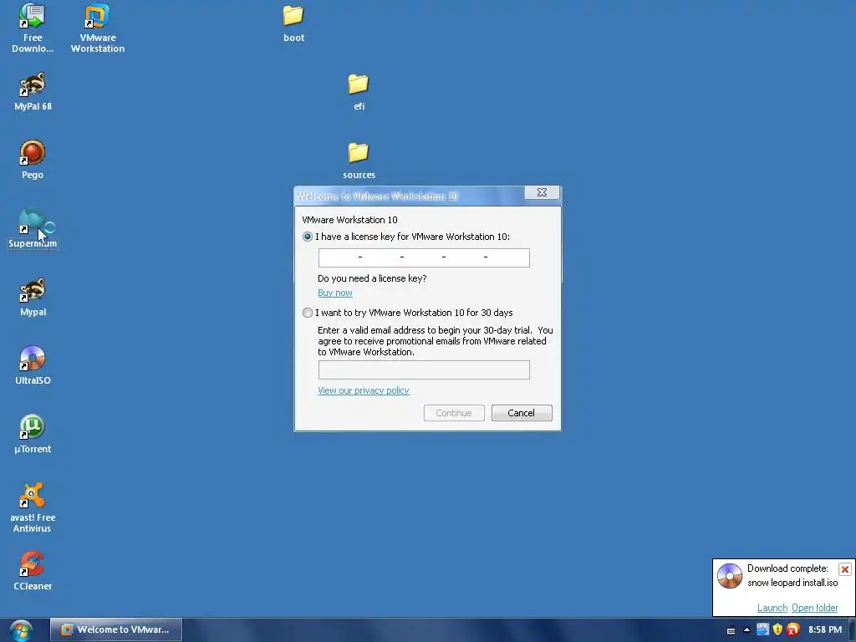Select the boot folder on desktop

293,23
